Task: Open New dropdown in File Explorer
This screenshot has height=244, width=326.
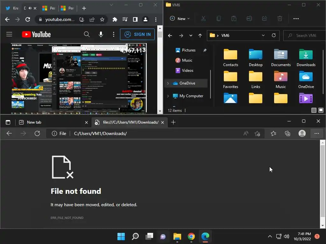Action: click(180, 18)
